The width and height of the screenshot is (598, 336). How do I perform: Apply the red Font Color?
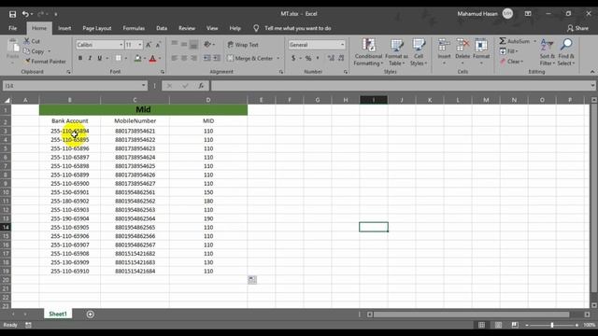point(152,58)
